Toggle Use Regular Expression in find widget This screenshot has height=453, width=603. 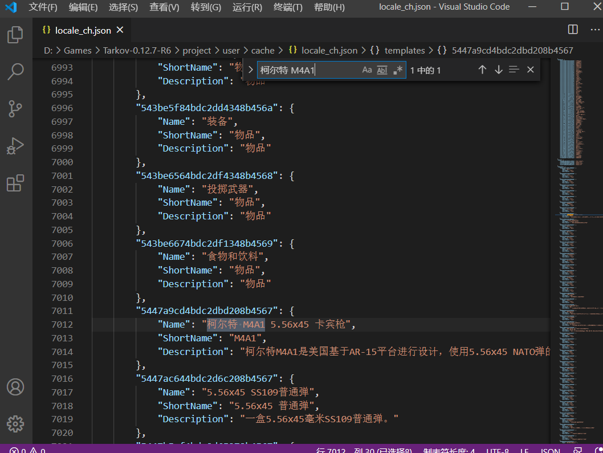click(398, 70)
